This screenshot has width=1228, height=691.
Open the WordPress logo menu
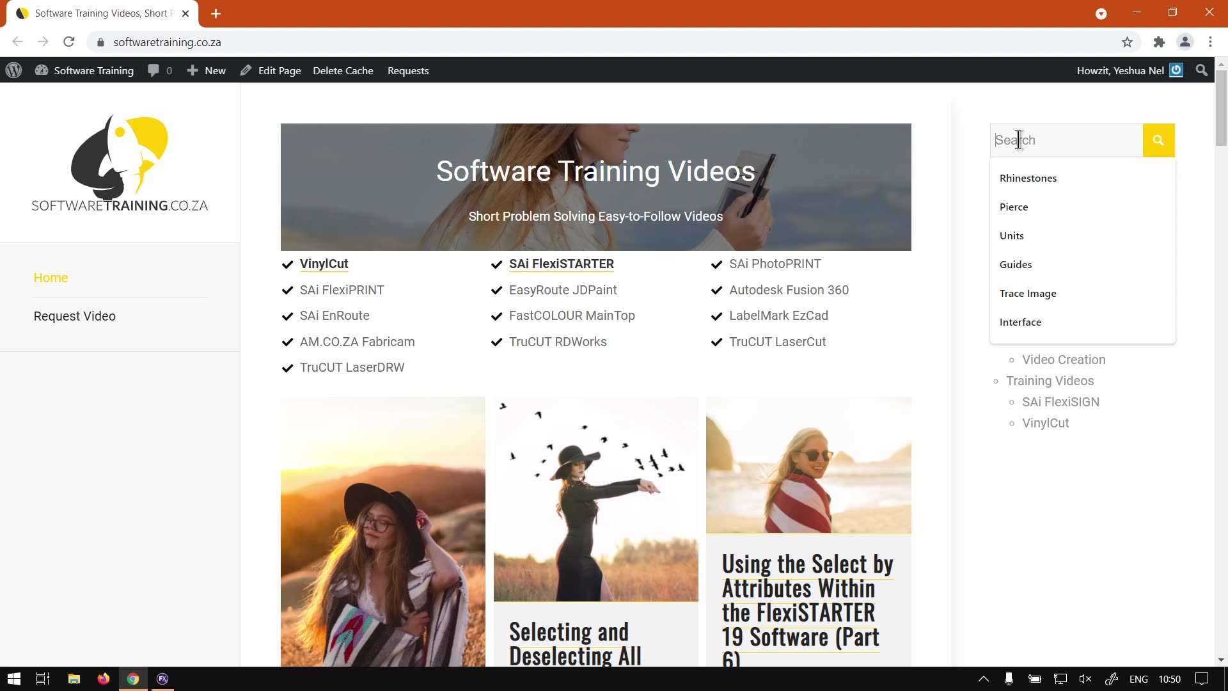14,70
